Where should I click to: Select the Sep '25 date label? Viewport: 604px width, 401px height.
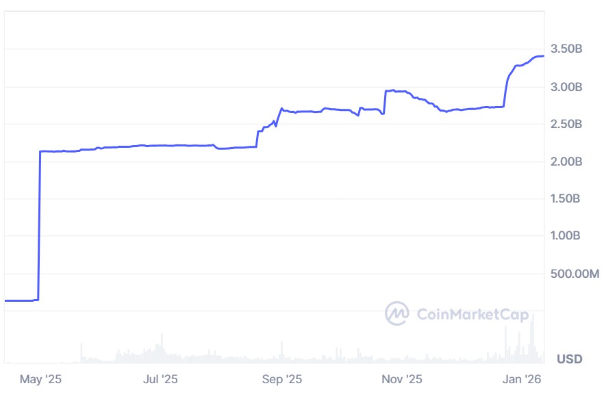tap(282, 378)
